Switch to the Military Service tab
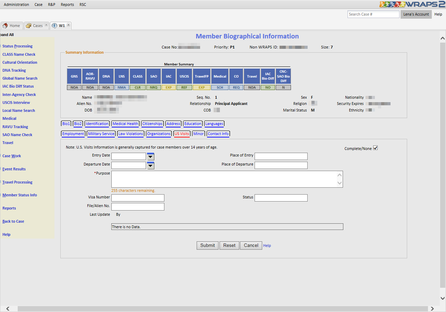The image size is (446, 312). pos(101,134)
